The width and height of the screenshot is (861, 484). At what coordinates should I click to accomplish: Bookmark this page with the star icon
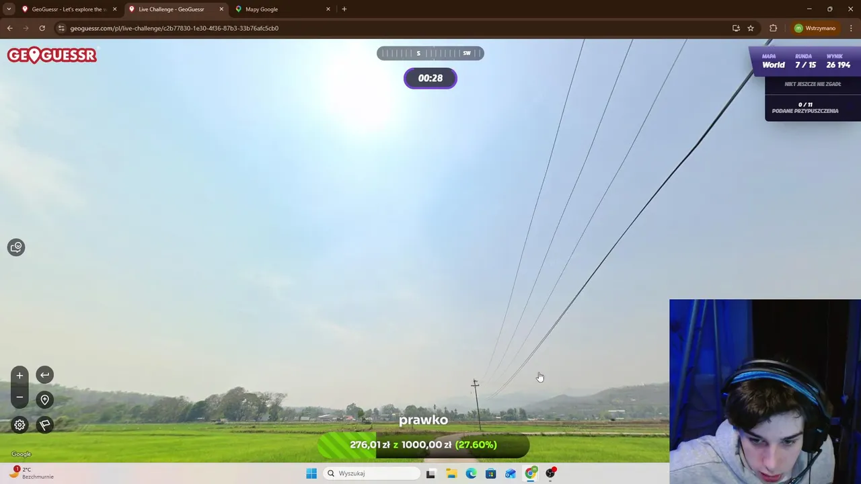pos(751,28)
